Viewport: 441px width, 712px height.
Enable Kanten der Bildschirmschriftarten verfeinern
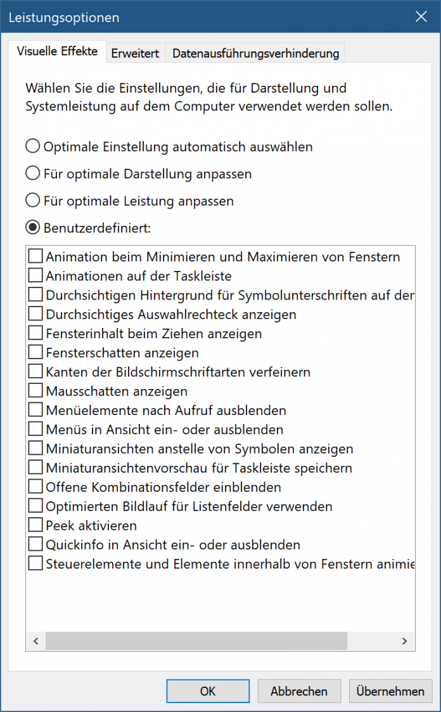point(36,372)
